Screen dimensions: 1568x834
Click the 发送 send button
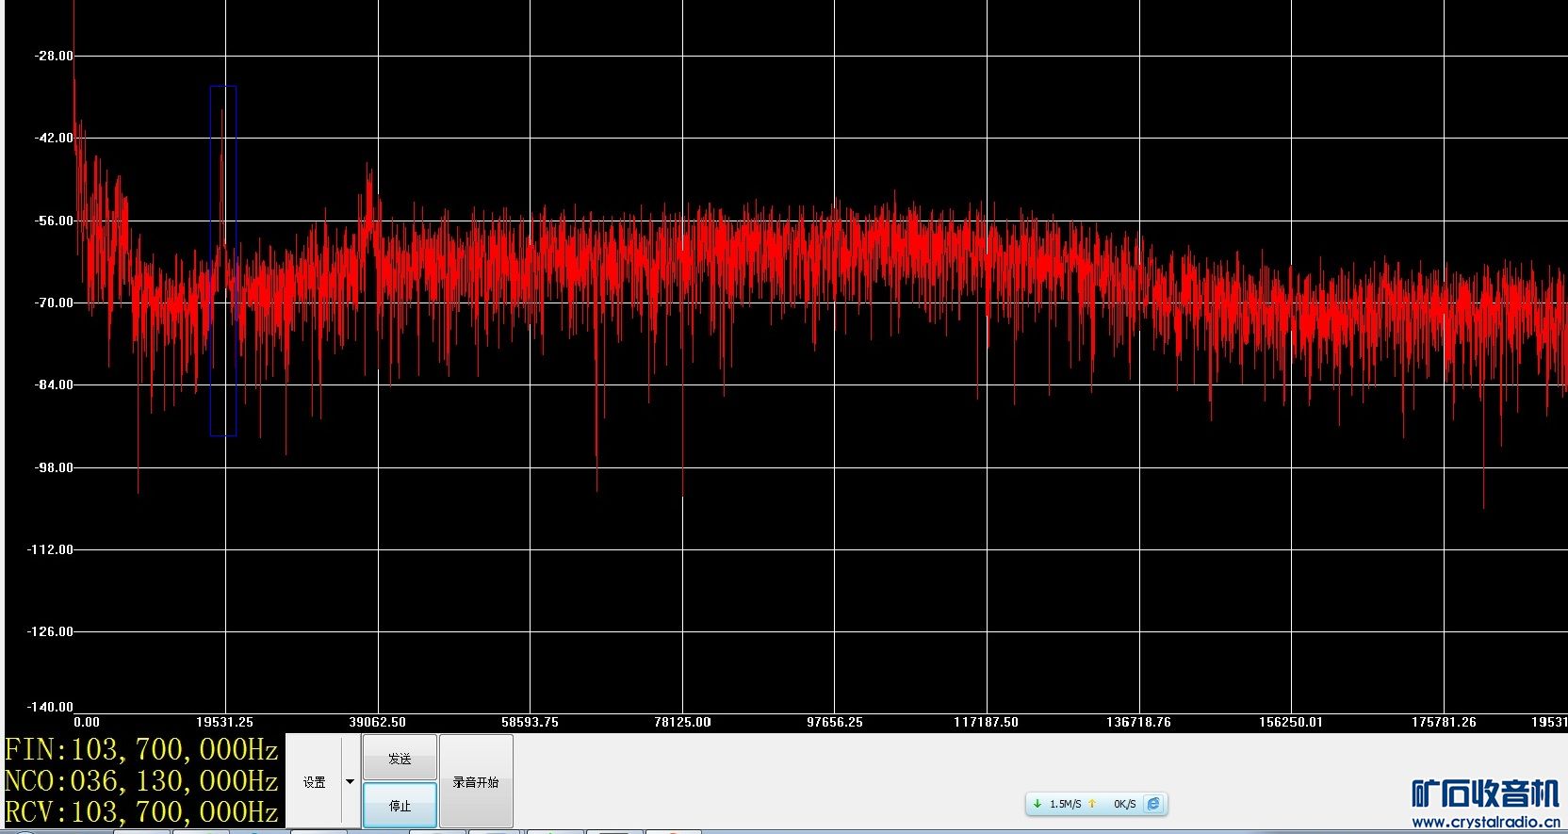400,758
